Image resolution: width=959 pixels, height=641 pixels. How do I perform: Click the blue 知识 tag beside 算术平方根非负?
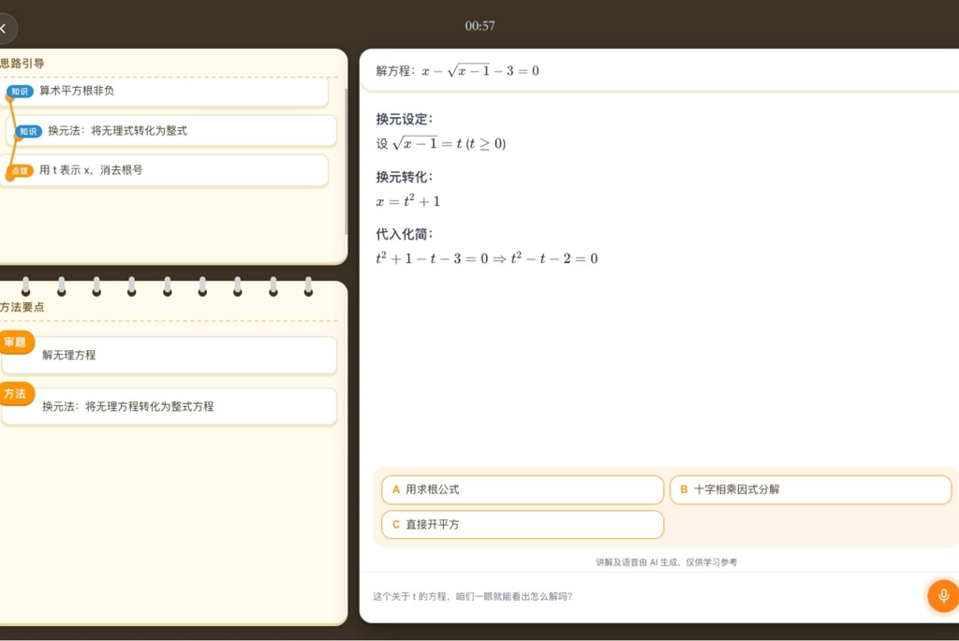click(20, 92)
